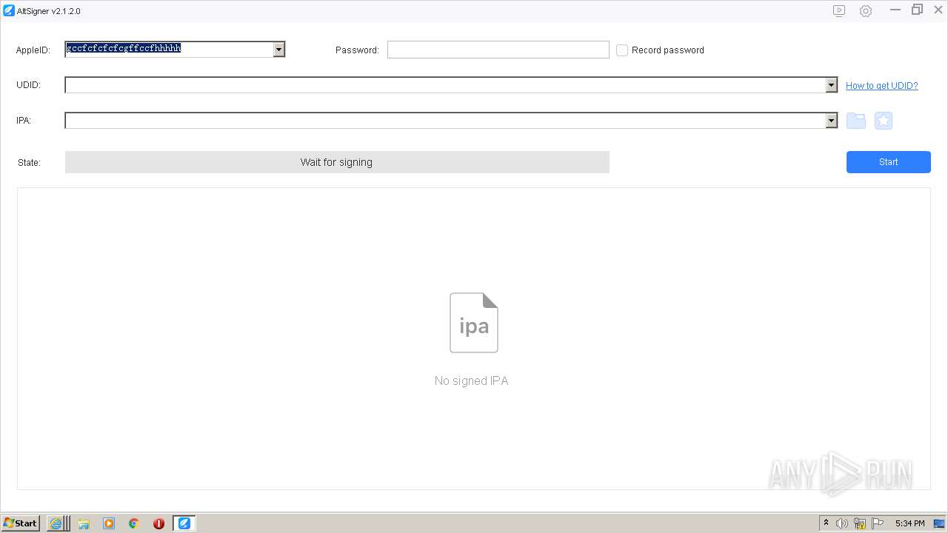Open the How to get UDID? link
Viewport: 948px width, 533px height.
point(882,86)
